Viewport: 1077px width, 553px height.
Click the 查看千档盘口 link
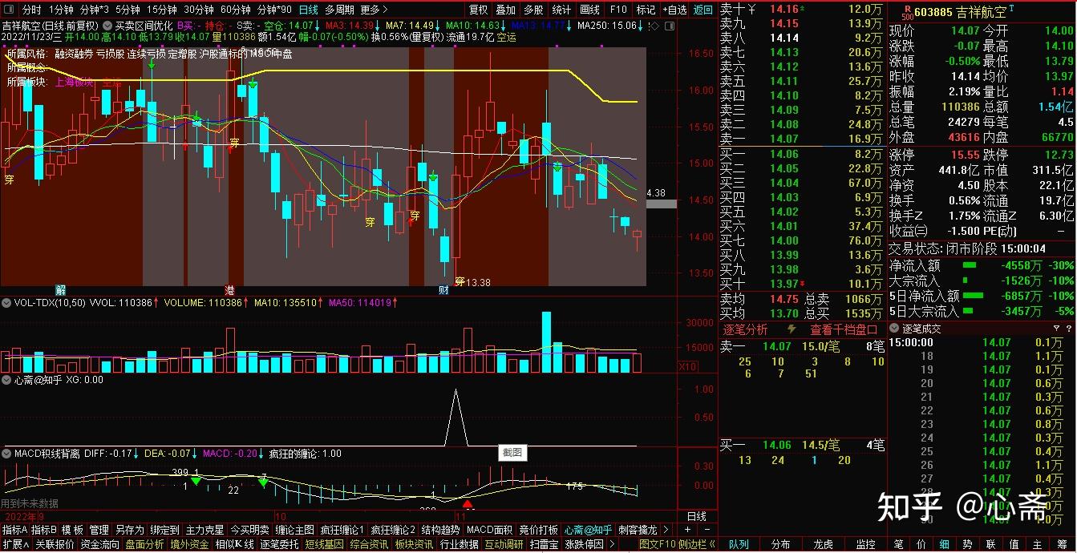click(844, 329)
